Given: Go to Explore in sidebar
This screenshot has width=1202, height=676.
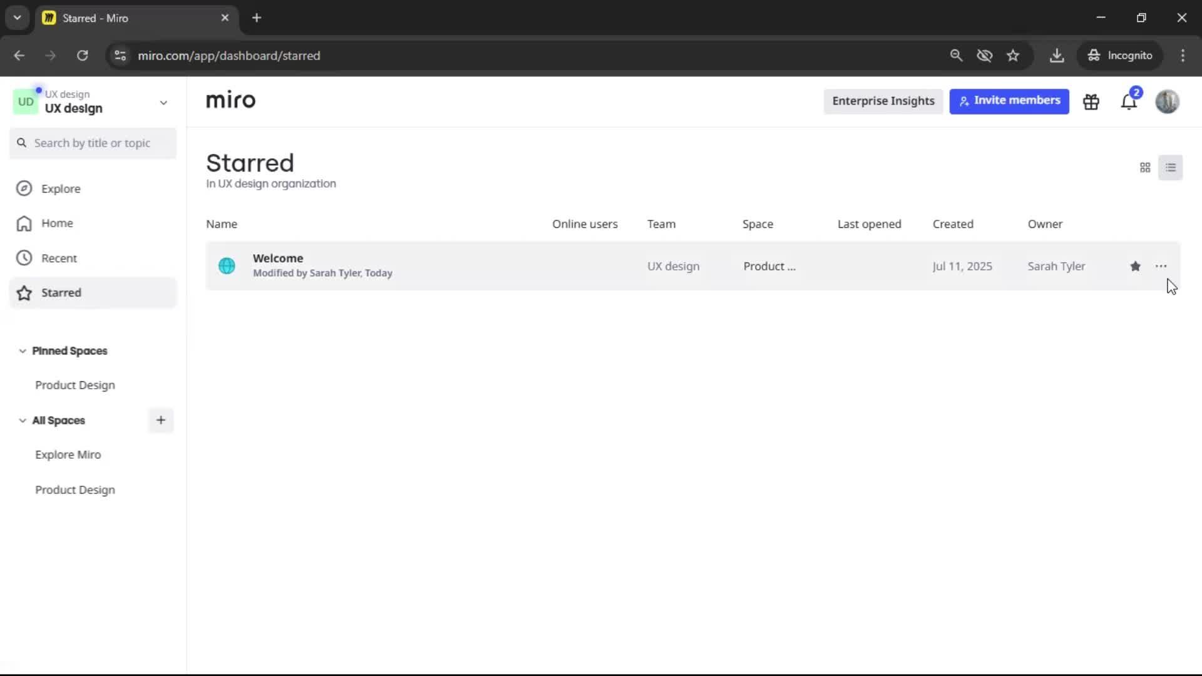Looking at the screenshot, I should [93, 188].
